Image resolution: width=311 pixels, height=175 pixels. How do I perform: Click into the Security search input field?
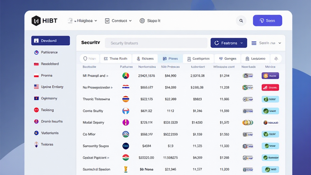pos(156,43)
